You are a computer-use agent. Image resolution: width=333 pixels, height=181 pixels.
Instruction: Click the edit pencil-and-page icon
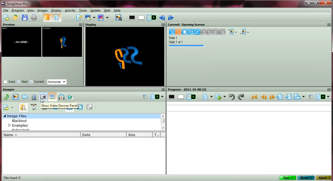click(x=79, y=18)
